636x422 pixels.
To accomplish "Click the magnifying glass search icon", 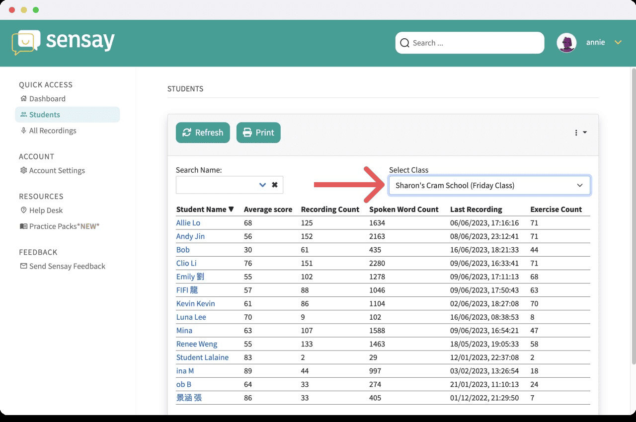I will tap(405, 43).
